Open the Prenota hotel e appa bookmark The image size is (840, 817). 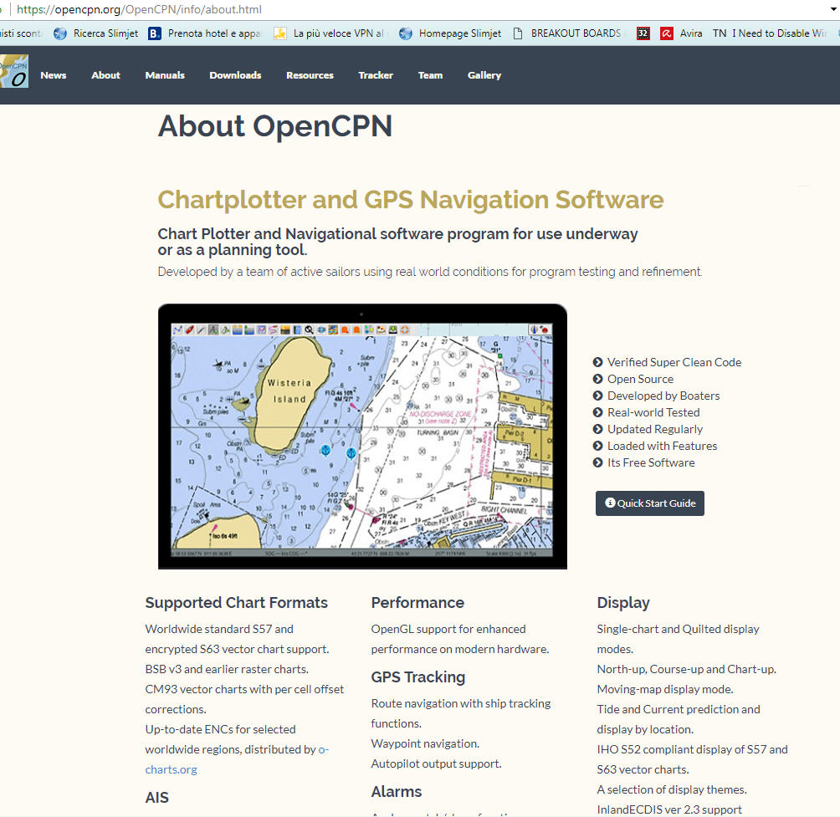point(205,33)
